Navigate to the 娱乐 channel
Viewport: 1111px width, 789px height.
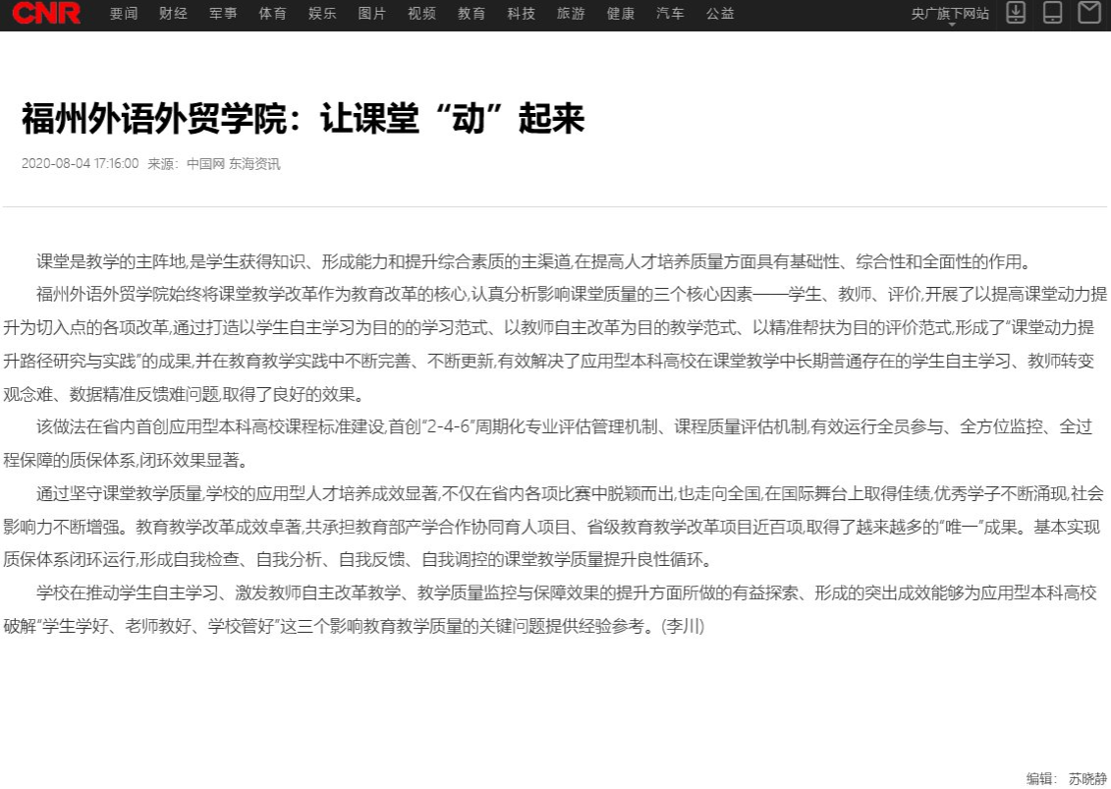(x=322, y=14)
